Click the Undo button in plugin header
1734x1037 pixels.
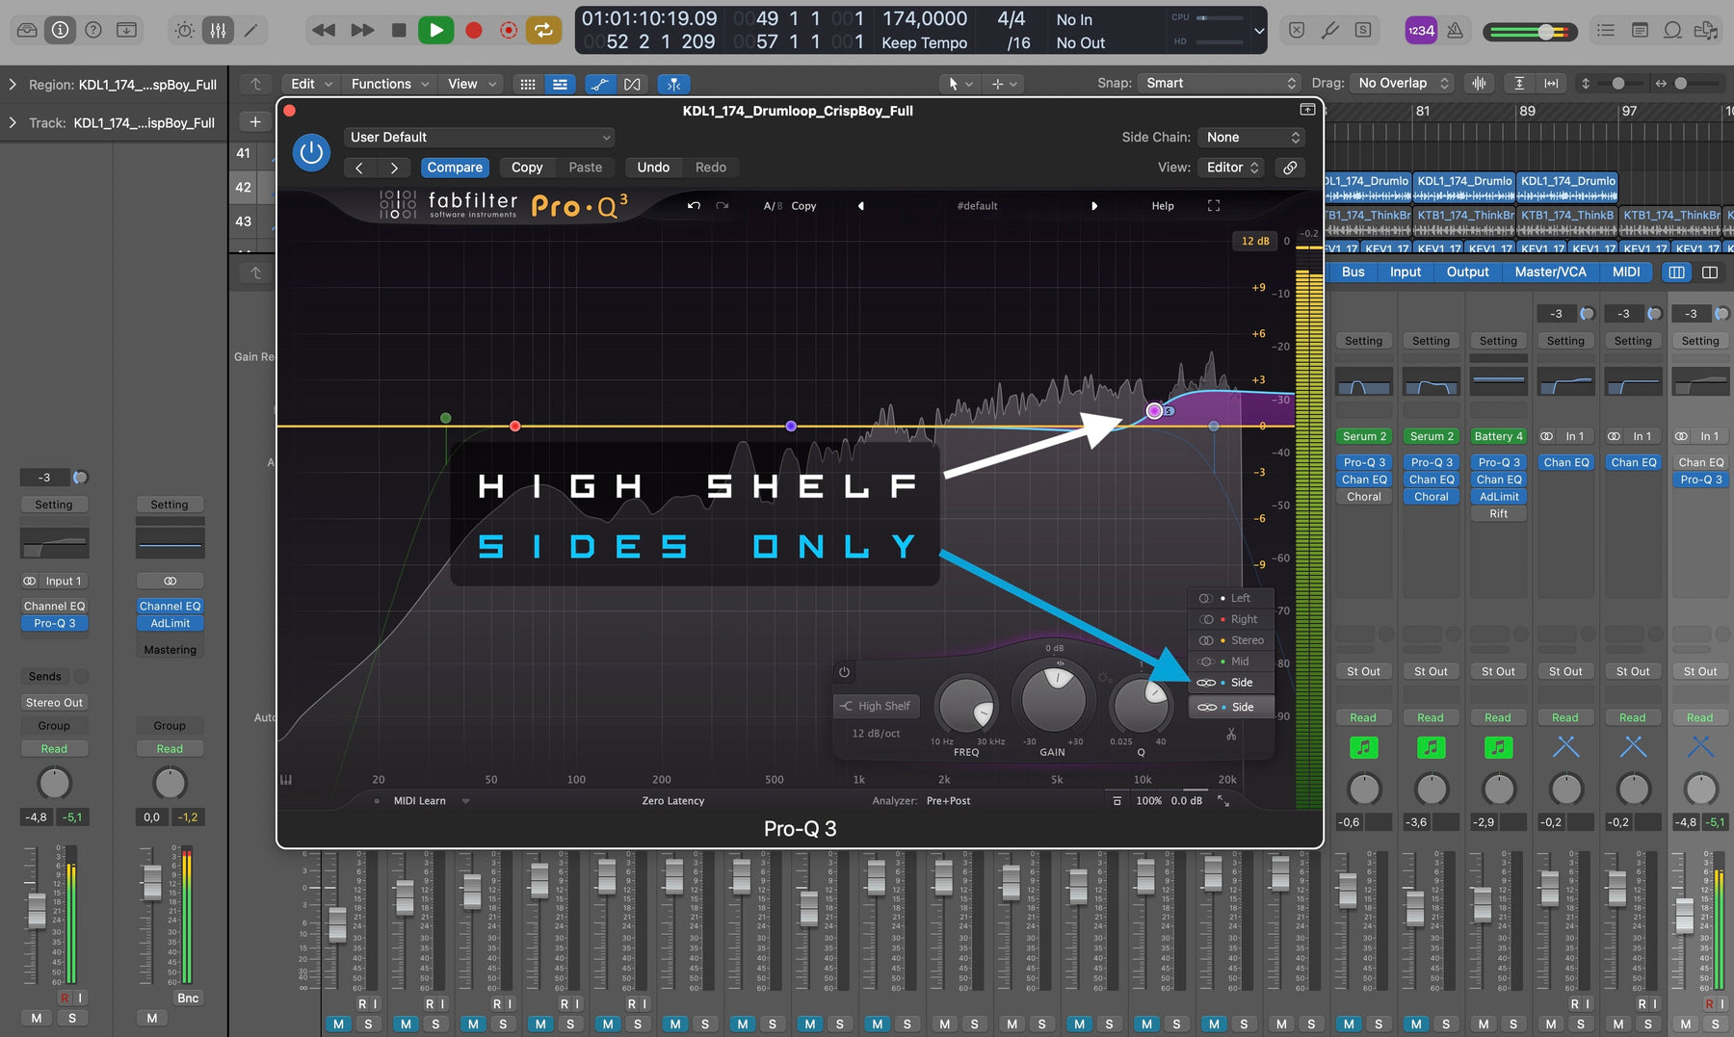[653, 168]
